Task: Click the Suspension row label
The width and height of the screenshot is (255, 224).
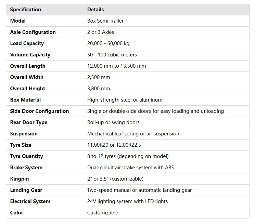Action: (24, 134)
